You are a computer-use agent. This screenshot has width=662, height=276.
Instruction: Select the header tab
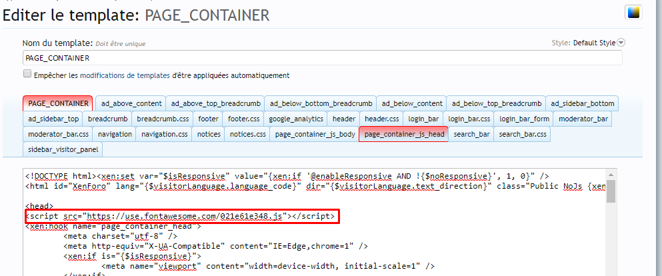click(343, 119)
